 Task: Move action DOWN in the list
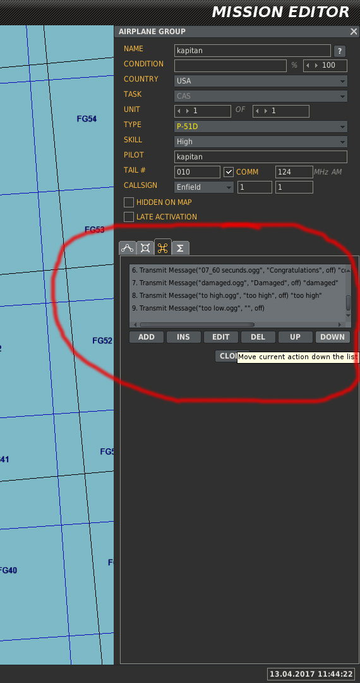333,337
